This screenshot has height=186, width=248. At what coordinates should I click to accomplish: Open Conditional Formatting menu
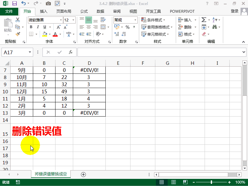click(153, 20)
